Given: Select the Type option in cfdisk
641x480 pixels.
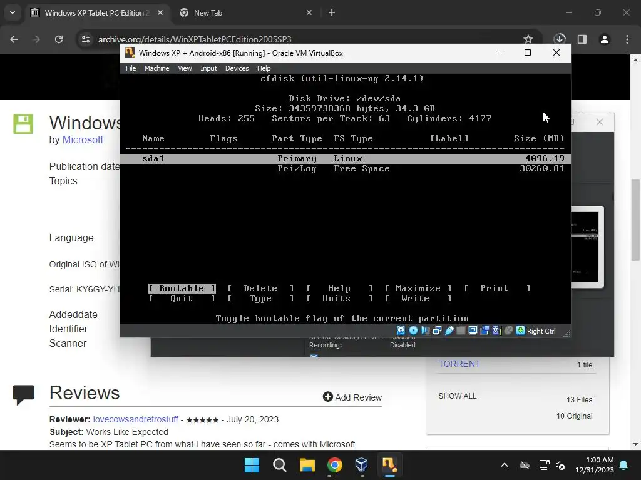Looking at the screenshot, I should pos(260,298).
